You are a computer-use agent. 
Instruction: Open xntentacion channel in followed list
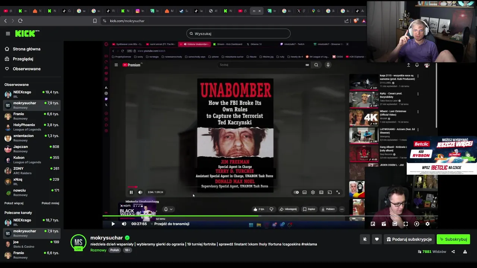[x=32, y=138]
